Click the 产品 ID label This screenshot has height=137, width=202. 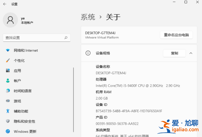(101, 117)
